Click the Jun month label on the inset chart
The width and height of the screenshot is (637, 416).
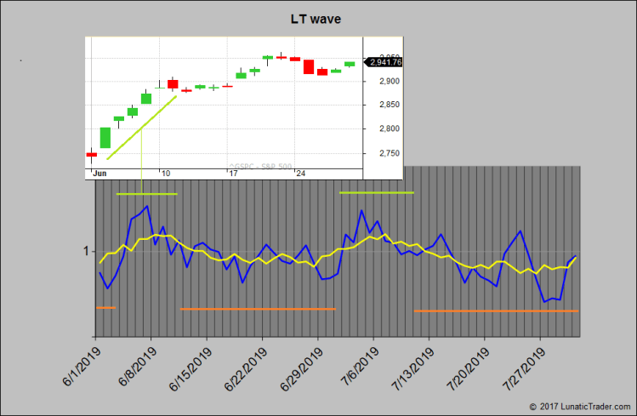pyautogui.click(x=100, y=173)
